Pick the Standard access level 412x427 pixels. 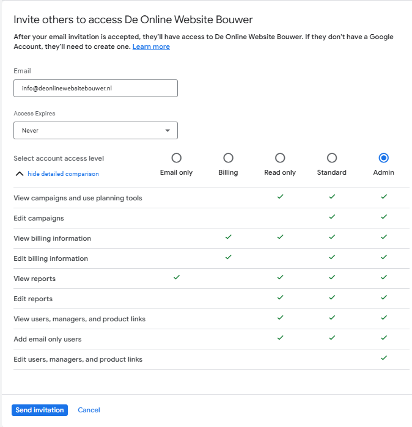click(x=331, y=158)
